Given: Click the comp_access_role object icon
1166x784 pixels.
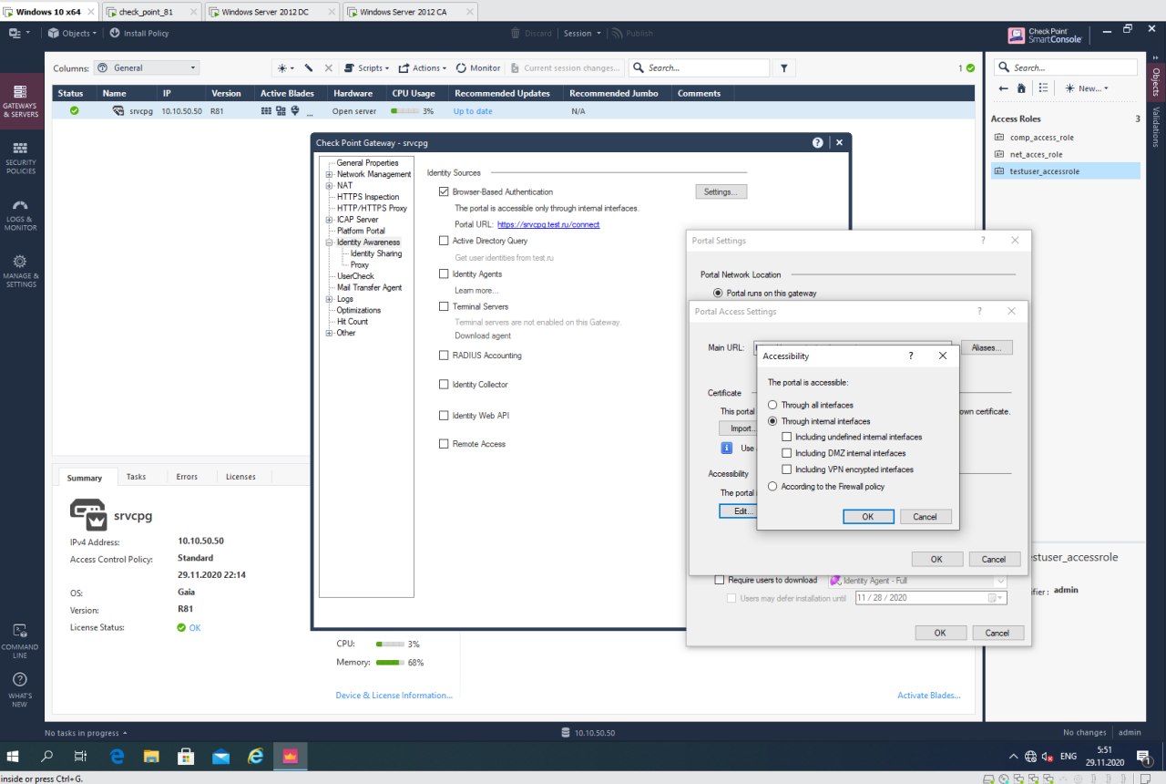Looking at the screenshot, I should [x=999, y=137].
